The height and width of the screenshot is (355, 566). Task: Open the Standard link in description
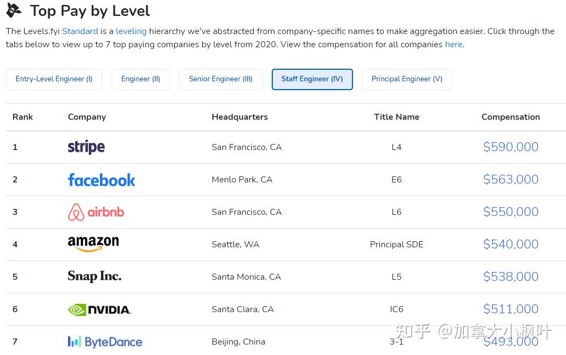80,31
